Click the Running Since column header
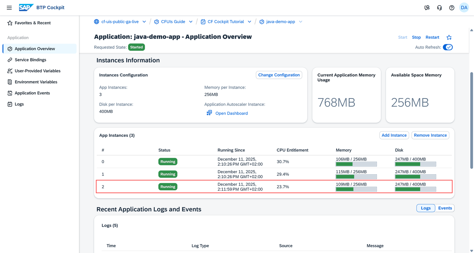The image size is (474, 253). (231, 150)
